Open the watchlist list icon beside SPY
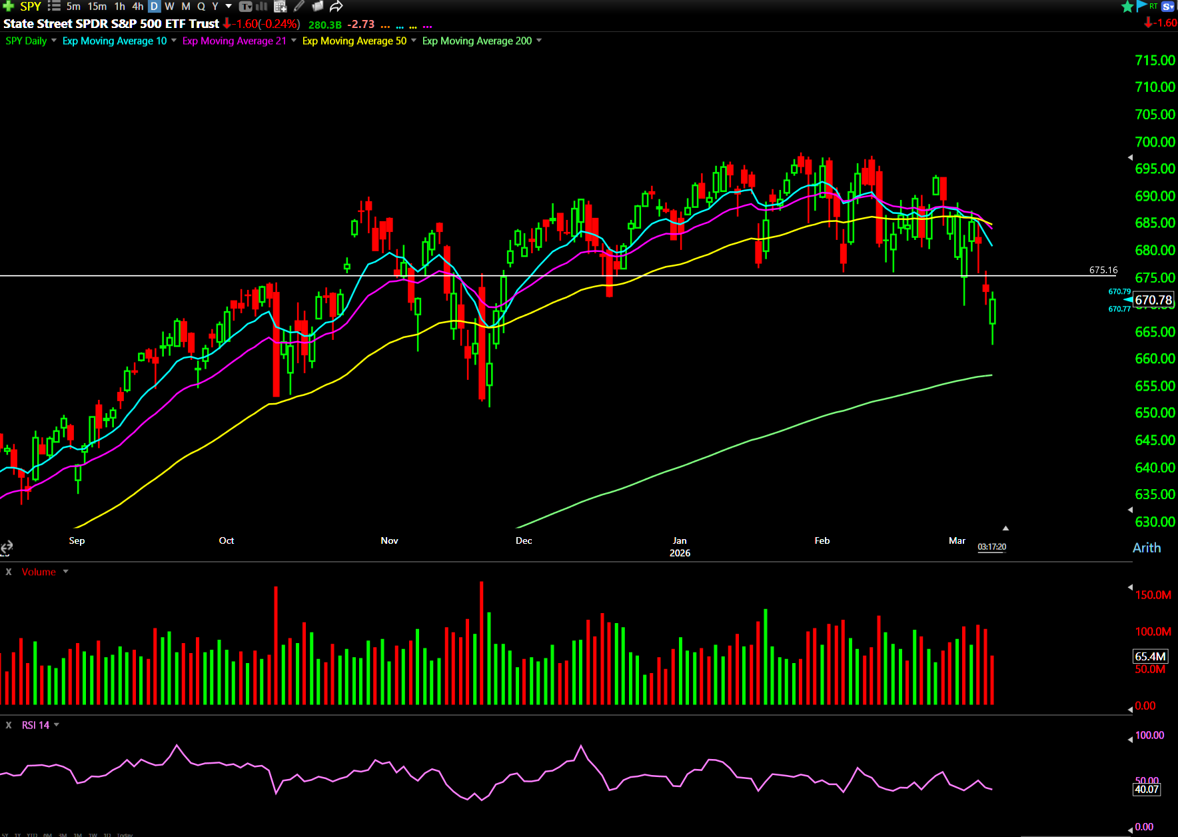1178x837 pixels. (54, 6)
